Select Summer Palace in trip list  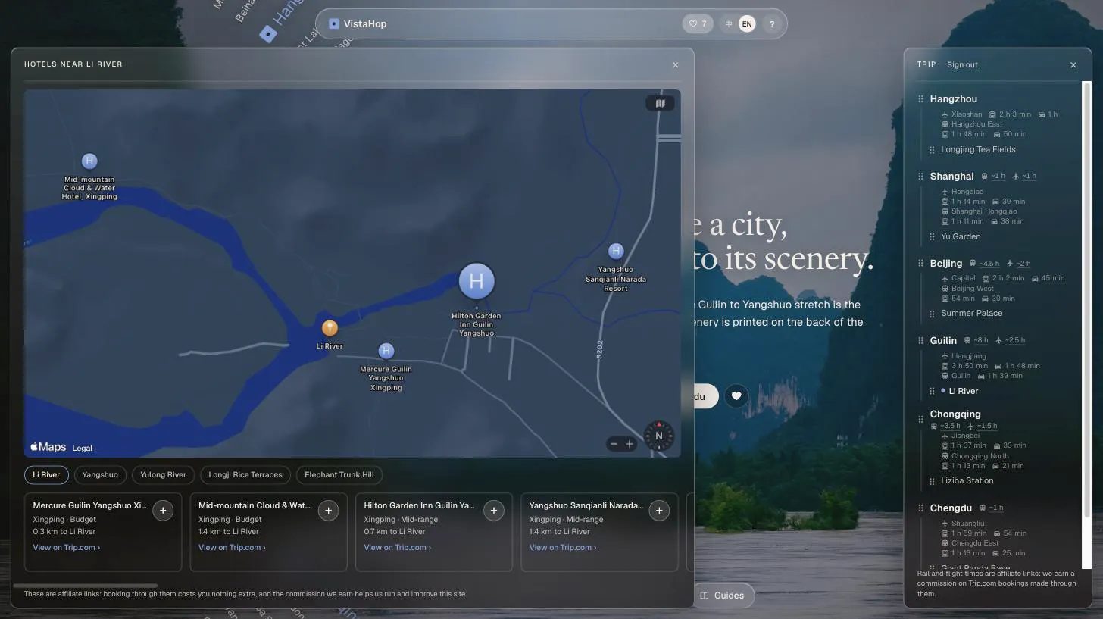[x=971, y=314]
